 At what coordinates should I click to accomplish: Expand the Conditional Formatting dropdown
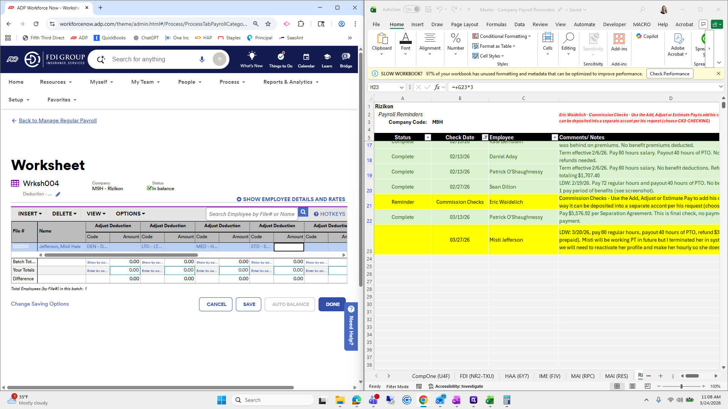[x=502, y=36]
